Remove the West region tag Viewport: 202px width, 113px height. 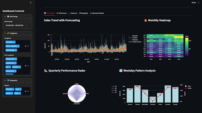click(x=20, y=93)
